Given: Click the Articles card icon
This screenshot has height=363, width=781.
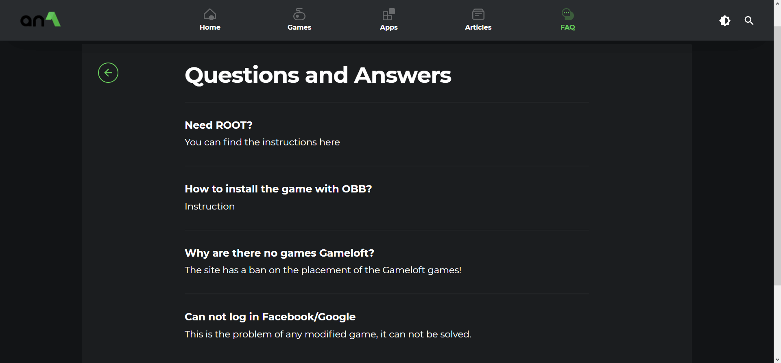Looking at the screenshot, I should pyautogui.click(x=478, y=15).
